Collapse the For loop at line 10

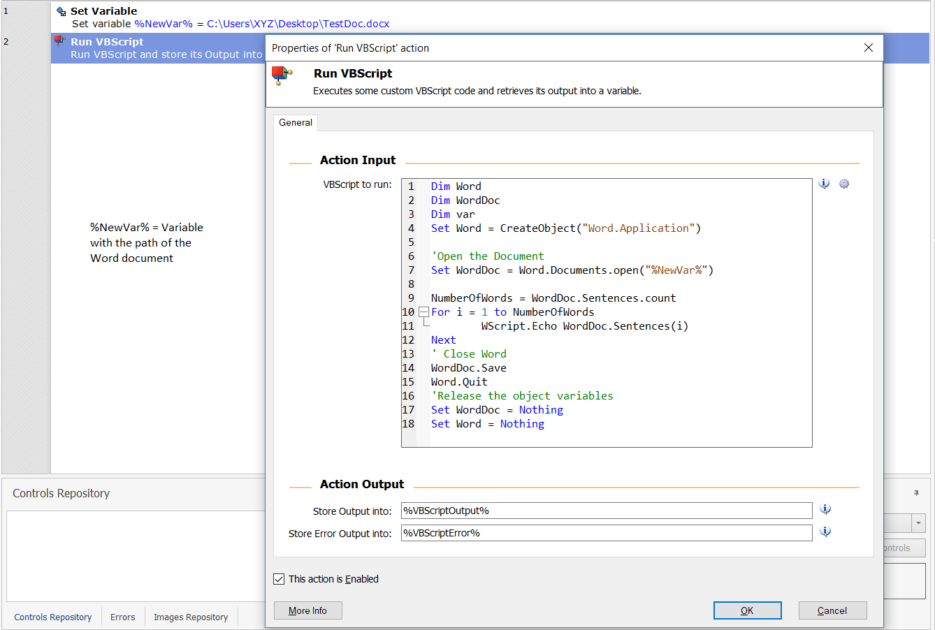[x=423, y=312]
